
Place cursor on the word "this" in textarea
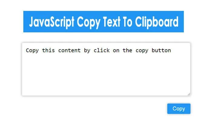pos(48,50)
